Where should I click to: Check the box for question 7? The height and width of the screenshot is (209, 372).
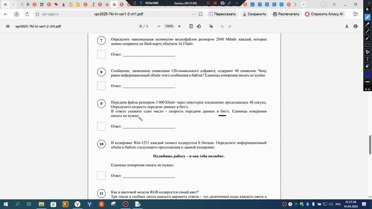click(x=101, y=54)
